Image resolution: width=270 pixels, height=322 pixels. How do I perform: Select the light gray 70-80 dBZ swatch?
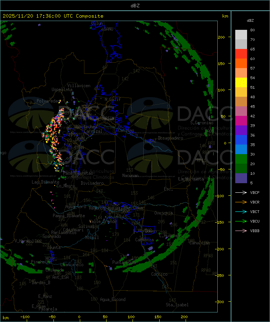241,35
